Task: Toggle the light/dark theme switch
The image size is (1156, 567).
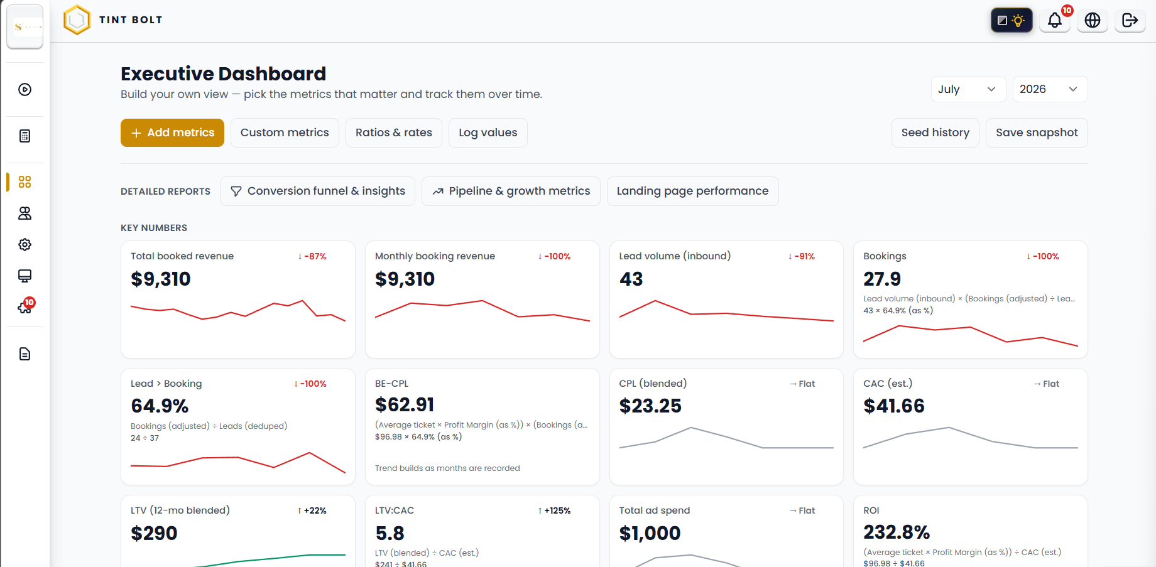Action: 1012,20
